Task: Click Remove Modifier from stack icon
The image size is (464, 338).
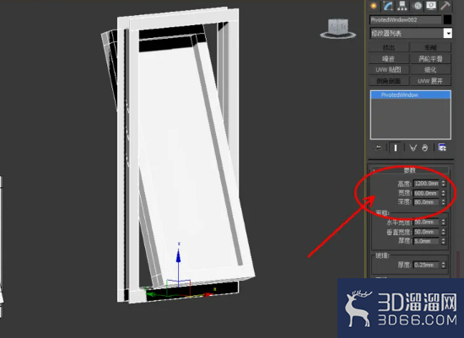Action: tap(425, 148)
